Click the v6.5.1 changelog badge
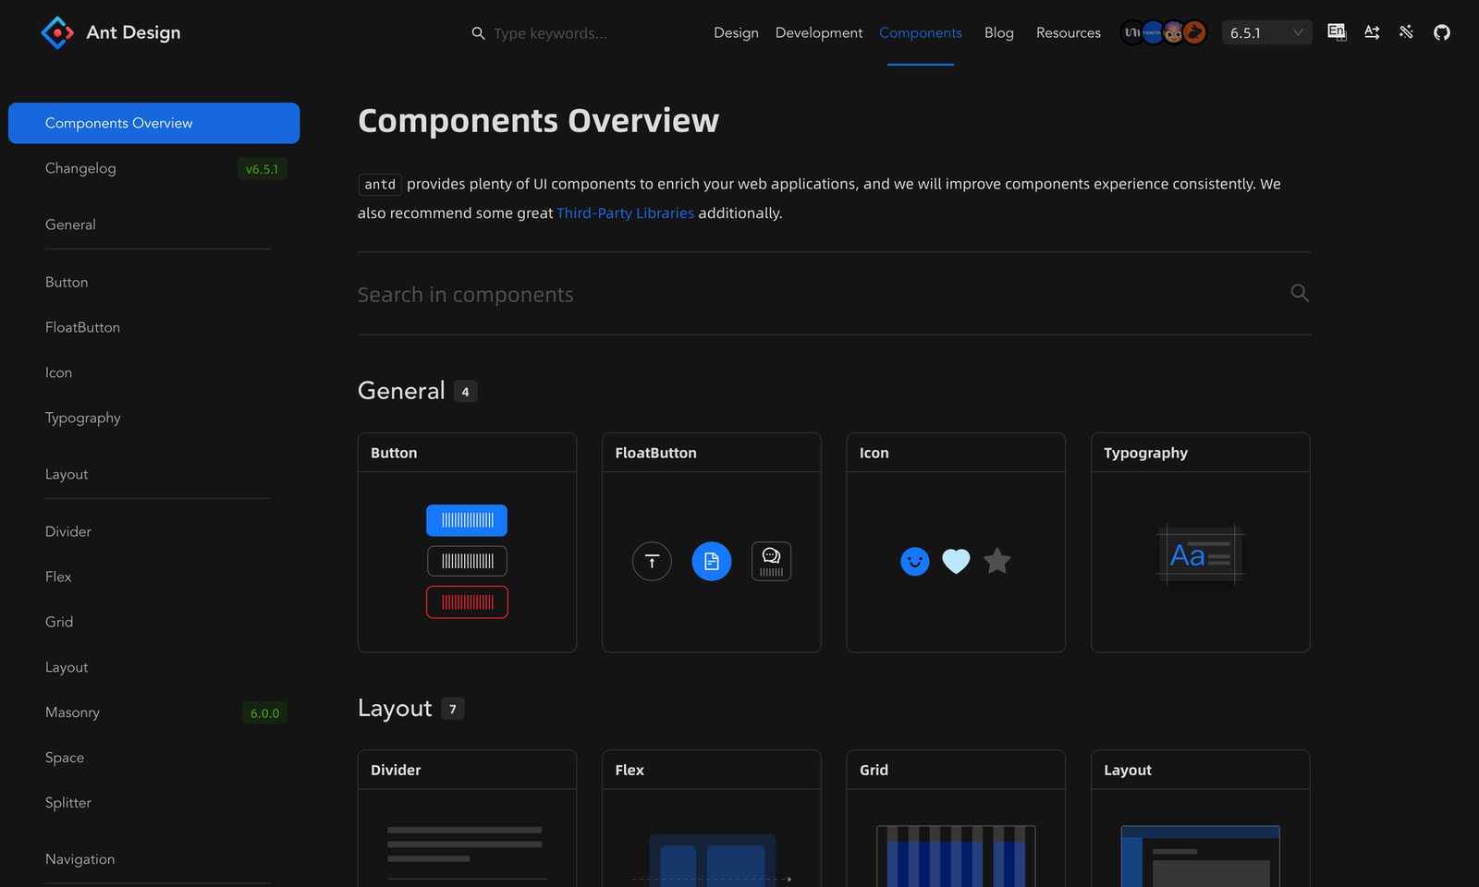This screenshot has height=887, width=1479. (262, 169)
